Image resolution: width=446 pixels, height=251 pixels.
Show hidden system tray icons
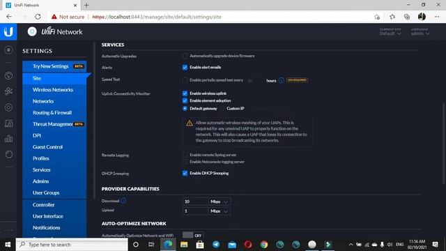click(x=351, y=245)
